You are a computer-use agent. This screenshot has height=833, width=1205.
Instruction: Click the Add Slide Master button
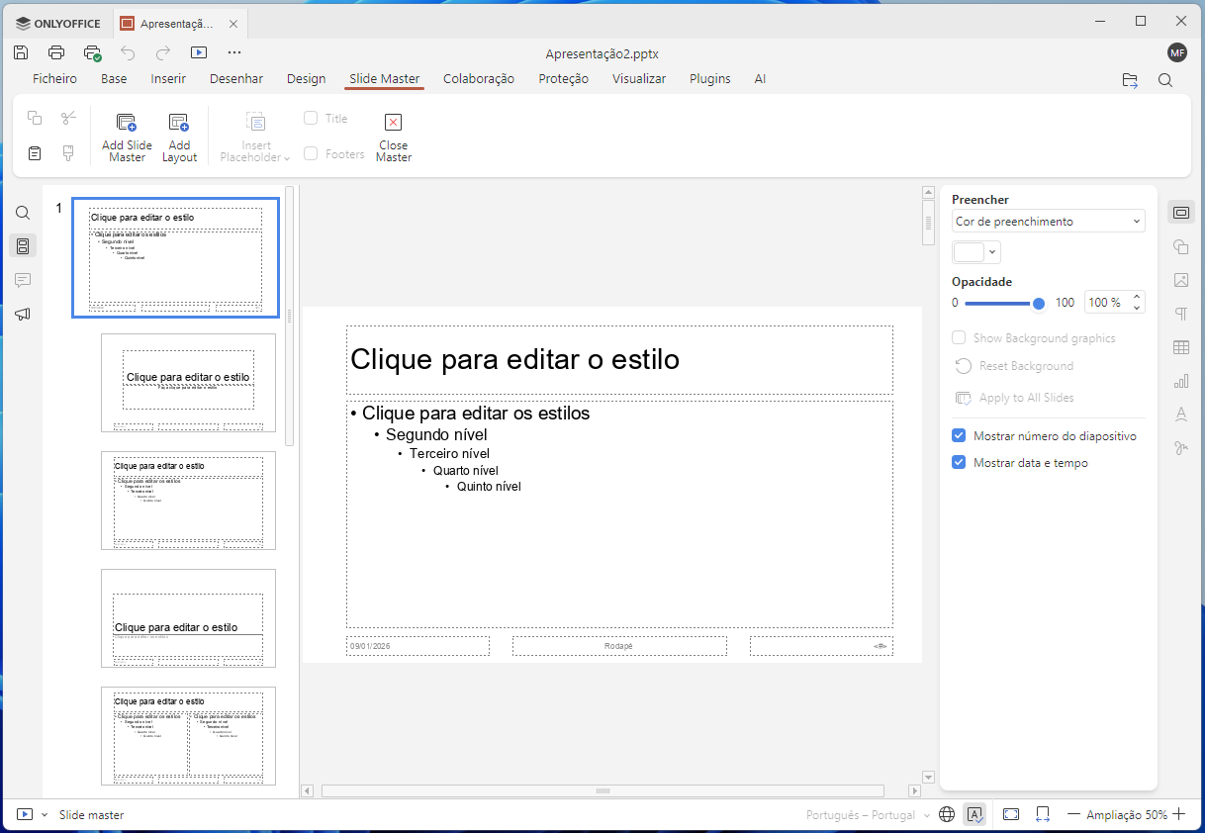click(x=126, y=137)
